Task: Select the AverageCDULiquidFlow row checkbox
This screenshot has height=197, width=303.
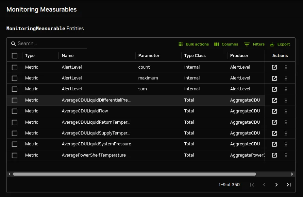Action: click(15, 111)
